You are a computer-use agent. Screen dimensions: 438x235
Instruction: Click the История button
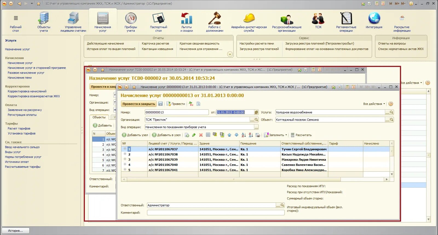pos(15,231)
